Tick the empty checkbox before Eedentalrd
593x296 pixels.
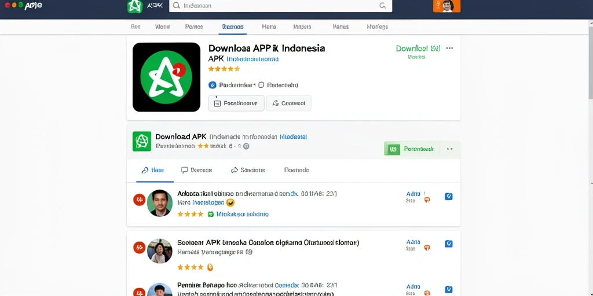[261, 85]
